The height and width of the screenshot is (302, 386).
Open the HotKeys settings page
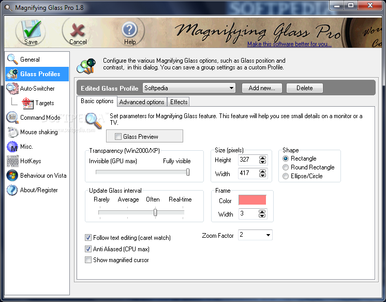tap(31, 161)
